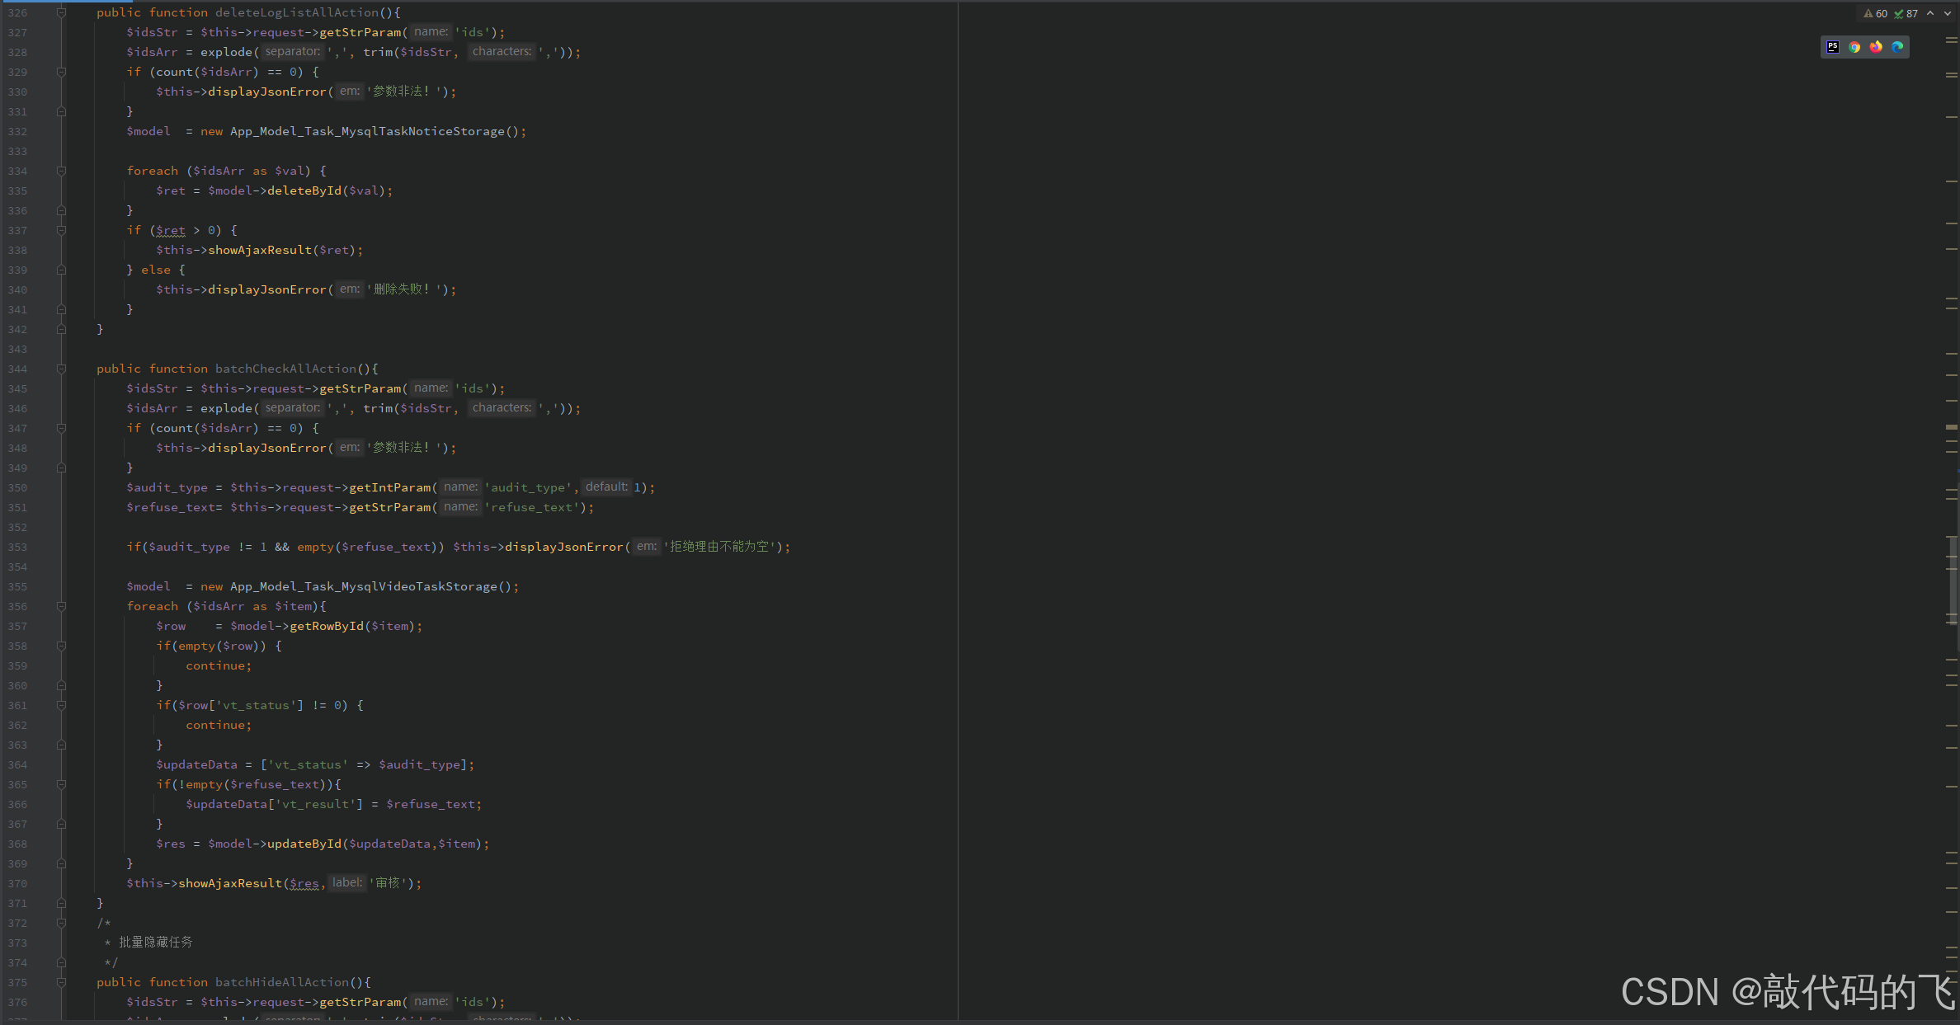Click the App_Model_Task_MysqlVideoTaskStorage class name
Viewport: 1960px width, 1025px height.
(363, 586)
